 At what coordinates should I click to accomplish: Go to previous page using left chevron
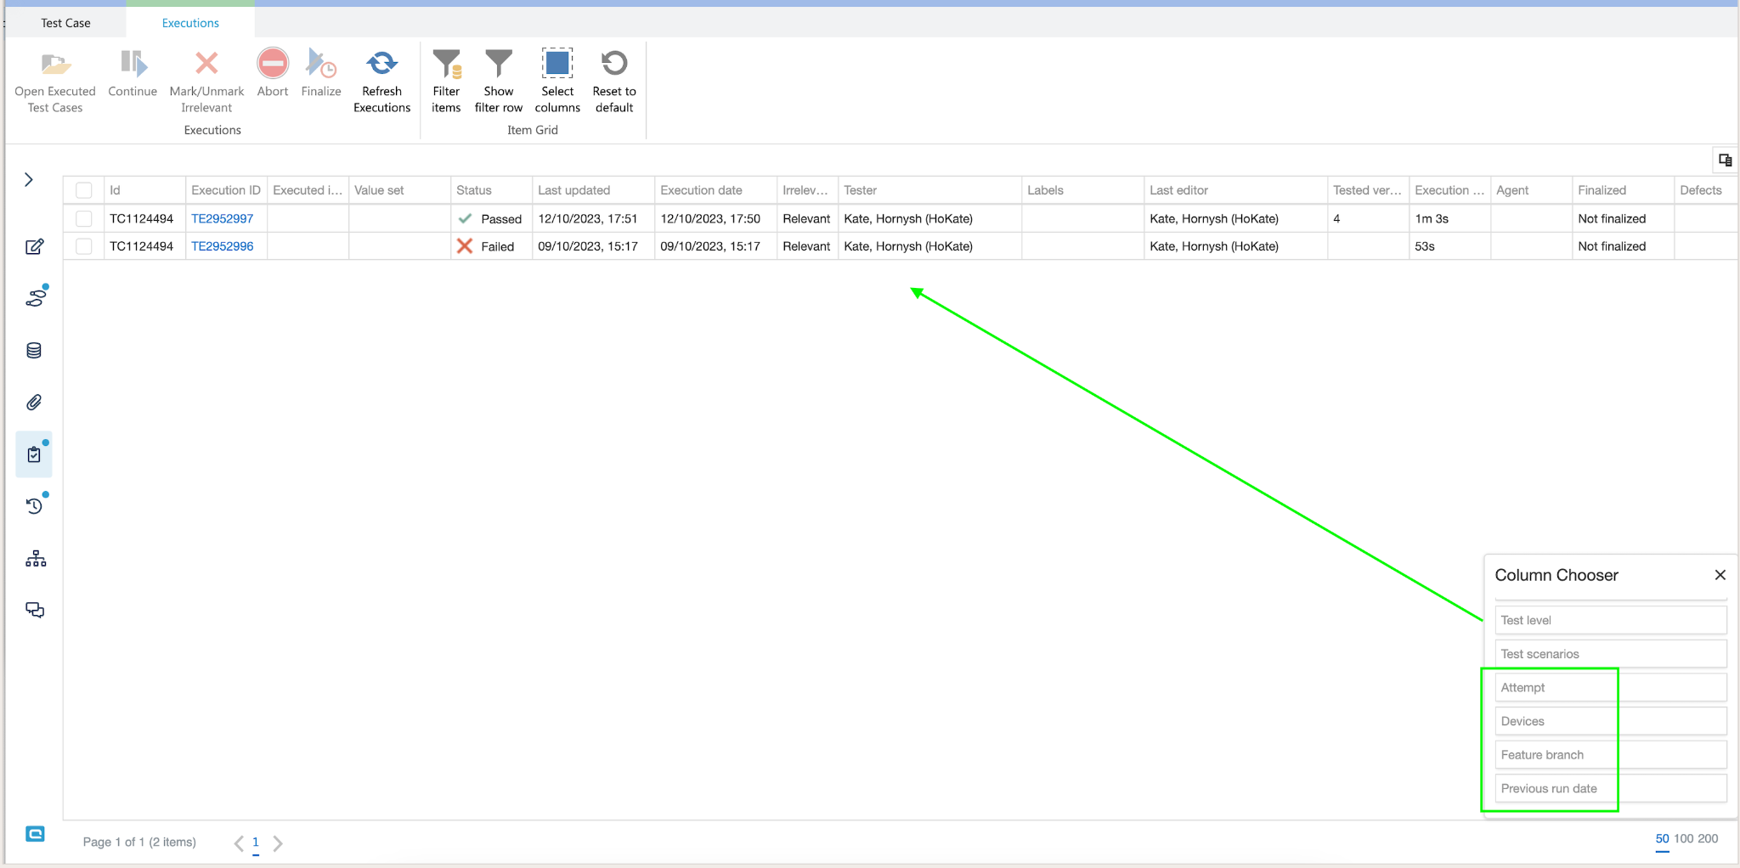239,843
